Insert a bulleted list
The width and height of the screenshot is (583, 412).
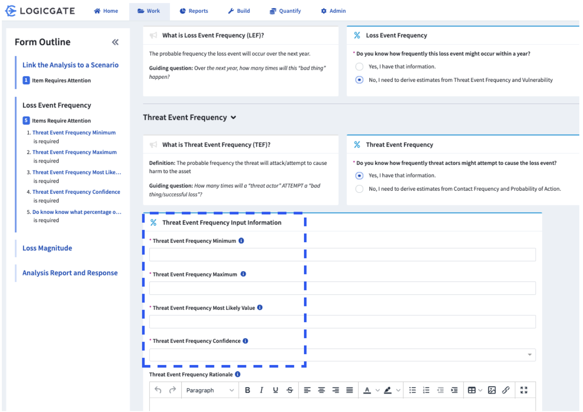[x=412, y=390]
